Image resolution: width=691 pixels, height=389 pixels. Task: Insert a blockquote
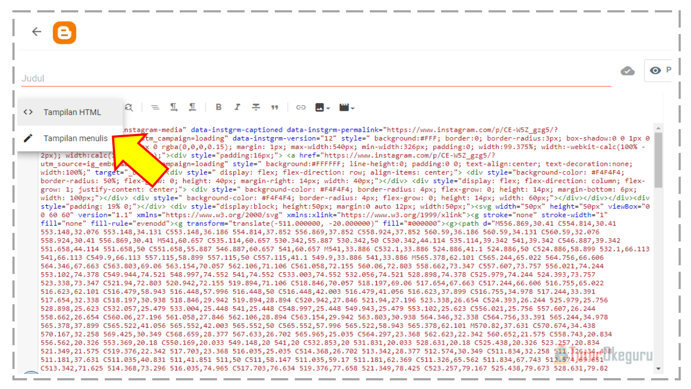tap(275, 107)
